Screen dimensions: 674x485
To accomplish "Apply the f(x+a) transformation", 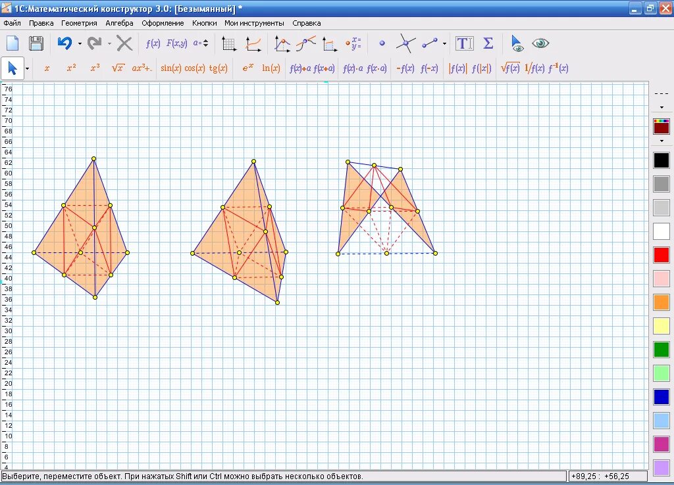I will point(324,68).
